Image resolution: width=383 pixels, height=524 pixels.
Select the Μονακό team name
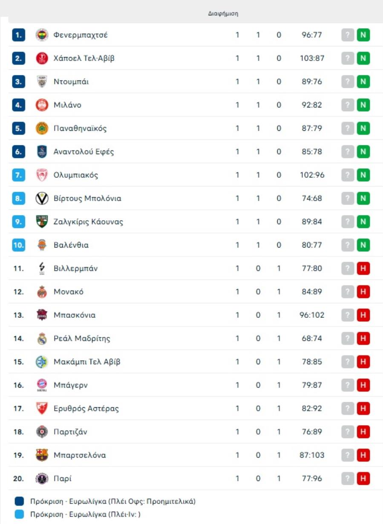69,292
